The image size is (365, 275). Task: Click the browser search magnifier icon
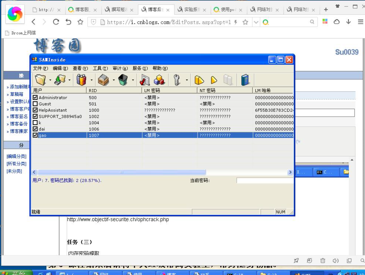(x=312, y=22)
